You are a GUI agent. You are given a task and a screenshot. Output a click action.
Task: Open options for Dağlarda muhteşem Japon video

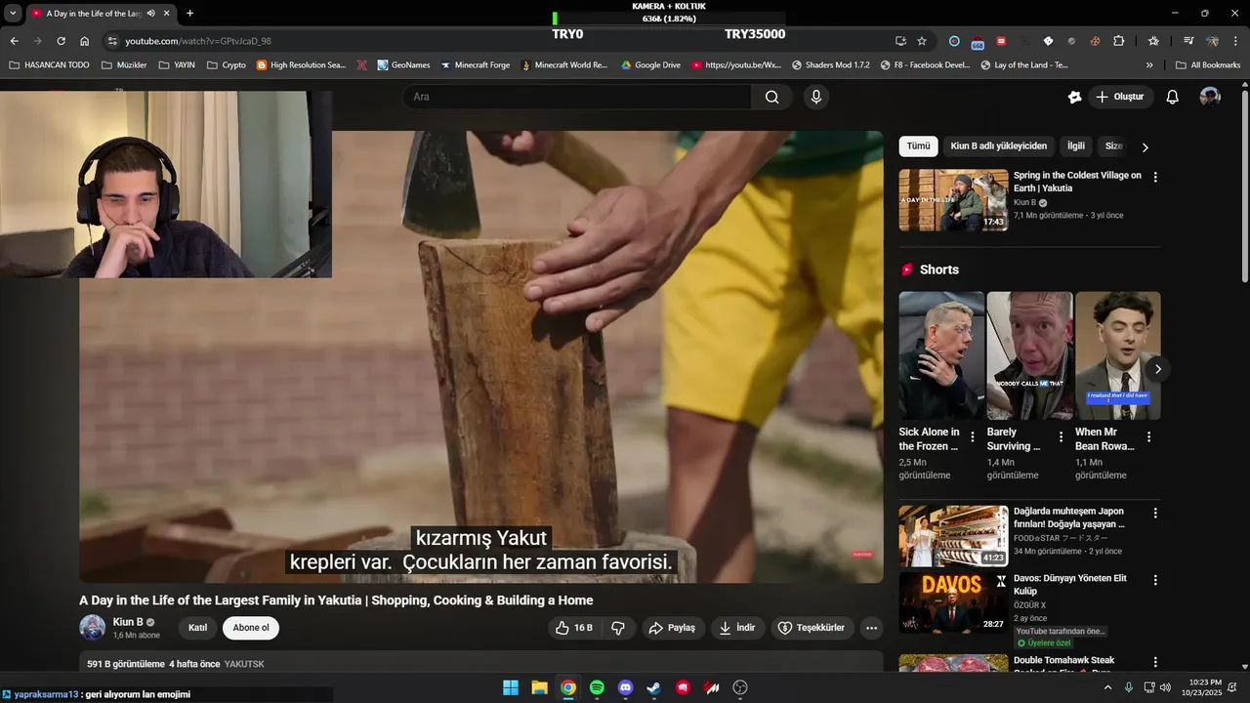(1155, 514)
